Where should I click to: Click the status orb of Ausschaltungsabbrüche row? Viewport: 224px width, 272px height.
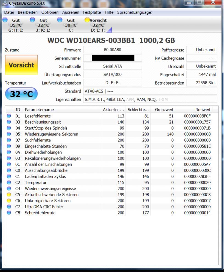(x=9, y=170)
